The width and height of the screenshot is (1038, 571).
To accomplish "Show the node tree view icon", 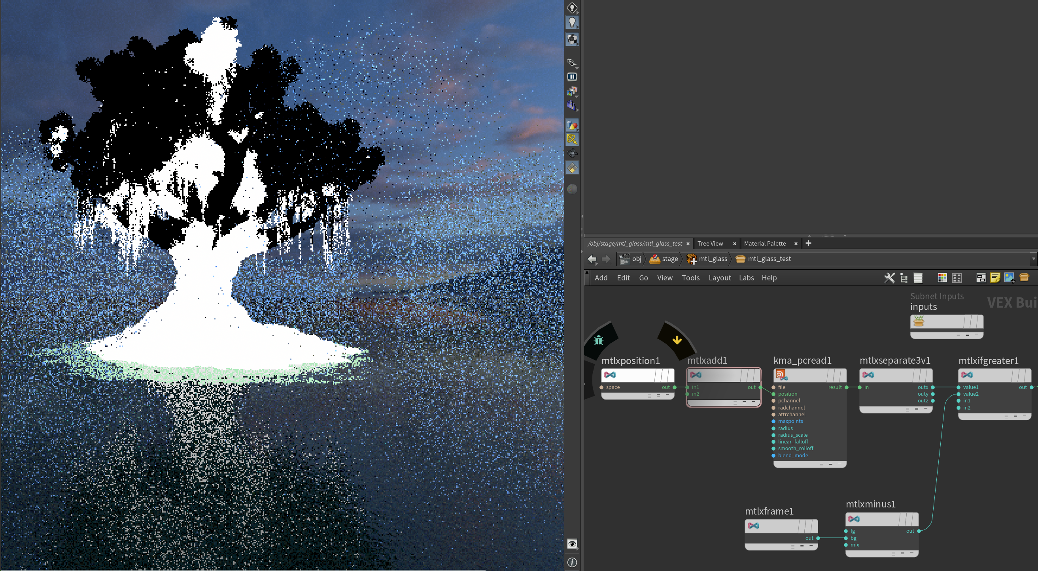I will point(904,278).
